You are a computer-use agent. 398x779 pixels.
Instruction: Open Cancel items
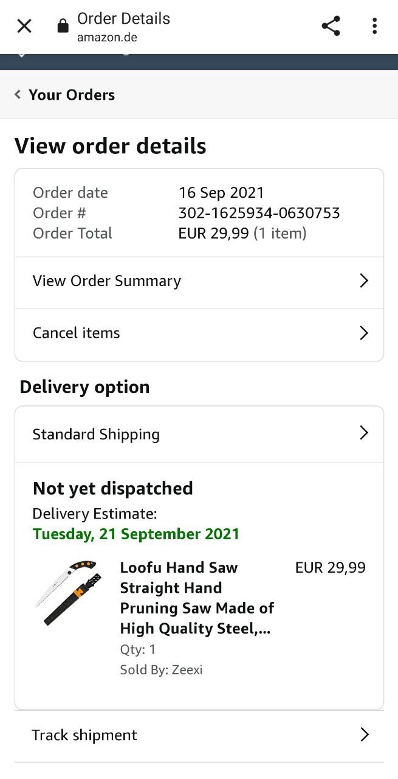coord(77,333)
